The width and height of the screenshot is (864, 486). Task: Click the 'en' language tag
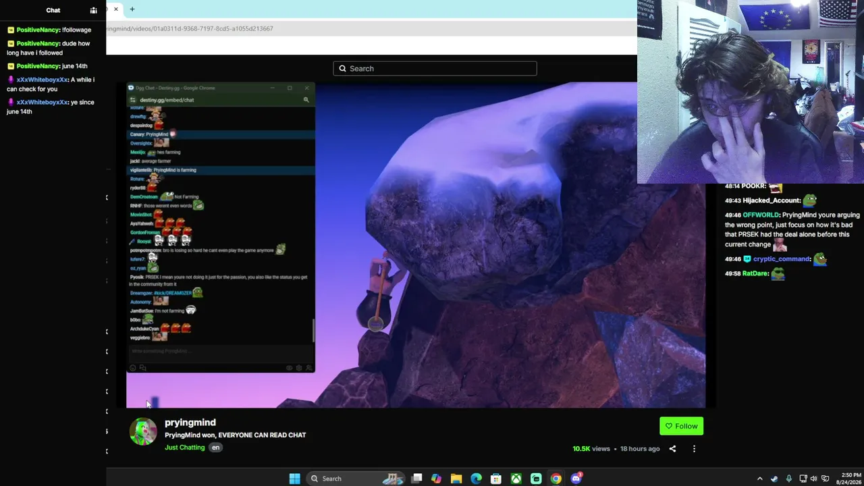(215, 448)
